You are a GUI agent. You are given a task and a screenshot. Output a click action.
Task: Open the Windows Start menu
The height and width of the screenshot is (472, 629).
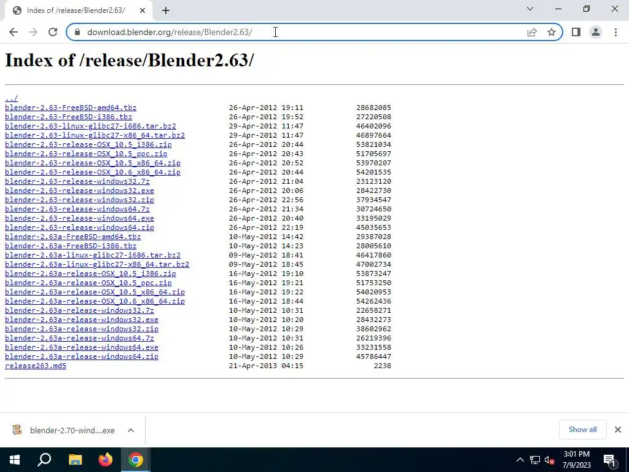pos(15,460)
